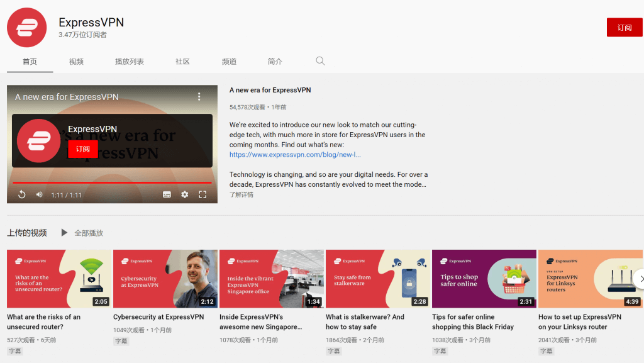Replay the featured video
Viewport: 644px width, 363px height.
click(22, 194)
